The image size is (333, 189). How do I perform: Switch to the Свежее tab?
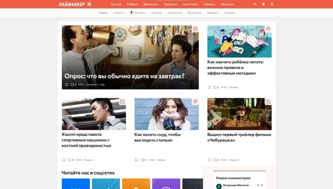point(103,13)
